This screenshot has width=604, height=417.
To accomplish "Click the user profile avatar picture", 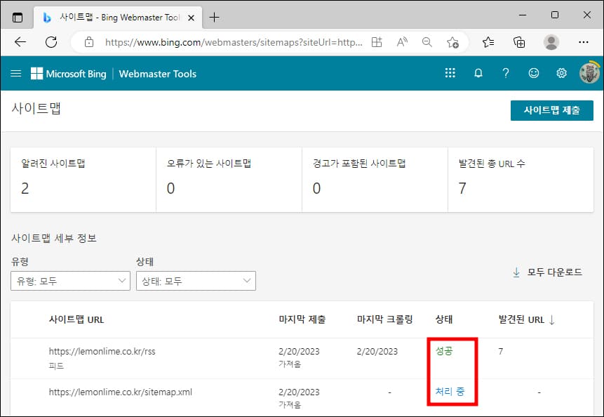I will 589,73.
